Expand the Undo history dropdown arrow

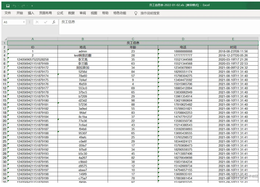pyautogui.click(x=18, y=6)
